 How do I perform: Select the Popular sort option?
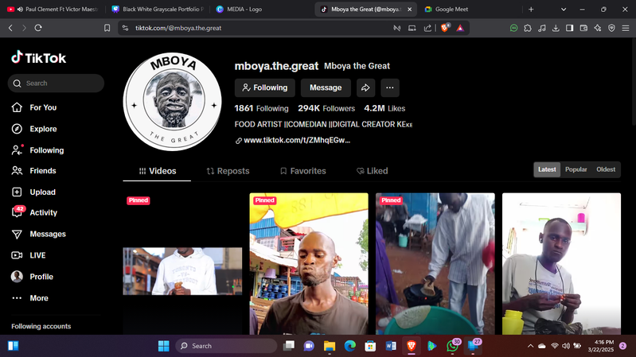(x=576, y=169)
